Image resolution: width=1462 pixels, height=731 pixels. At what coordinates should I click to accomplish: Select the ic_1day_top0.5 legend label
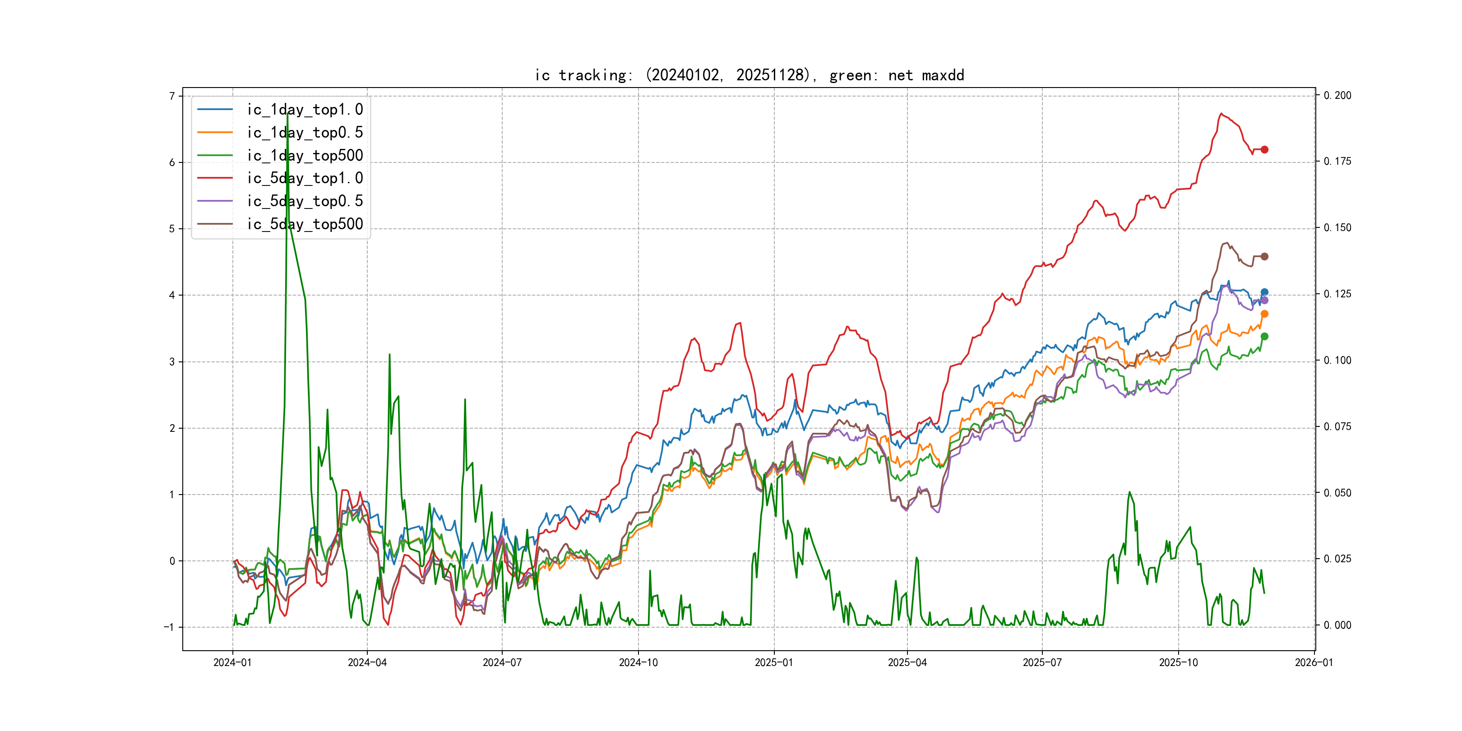(305, 132)
